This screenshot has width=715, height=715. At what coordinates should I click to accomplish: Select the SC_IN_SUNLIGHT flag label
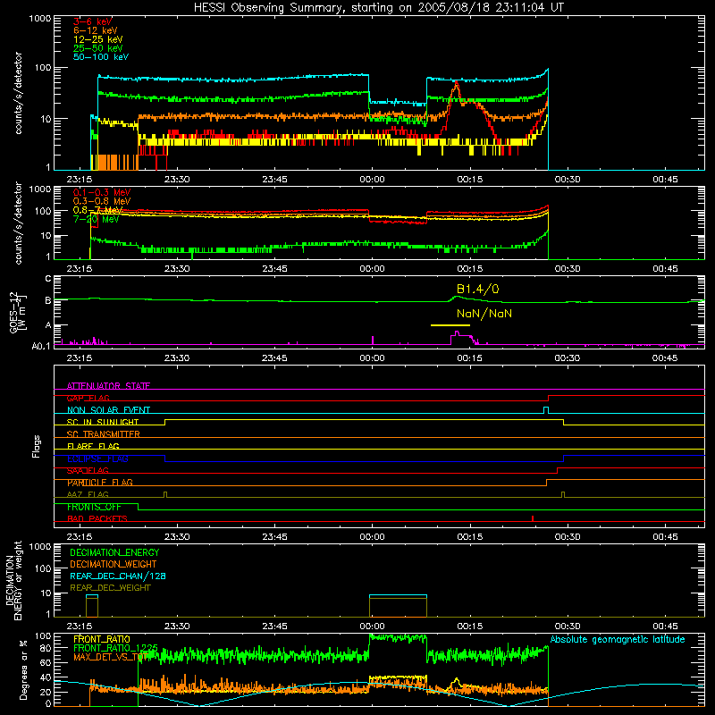(x=103, y=422)
